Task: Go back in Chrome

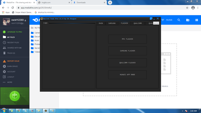Action: point(3,8)
